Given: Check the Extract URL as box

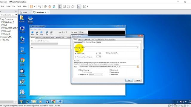Looking at the screenshot, I should pyautogui.click(x=79, y=75).
